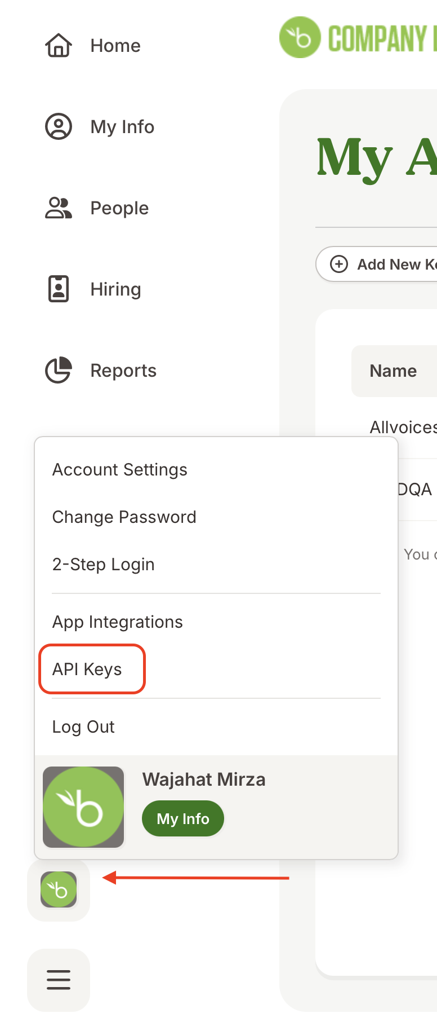Viewport: 437px width, 1013px height.
Task: Select API Keys from the menu
Action: tap(87, 669)
